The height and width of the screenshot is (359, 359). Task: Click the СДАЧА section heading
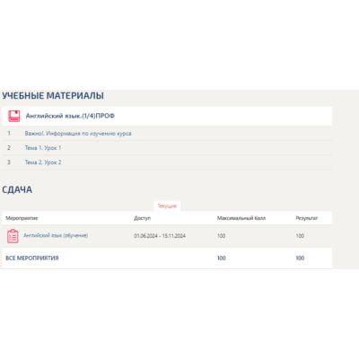(17, 189)
